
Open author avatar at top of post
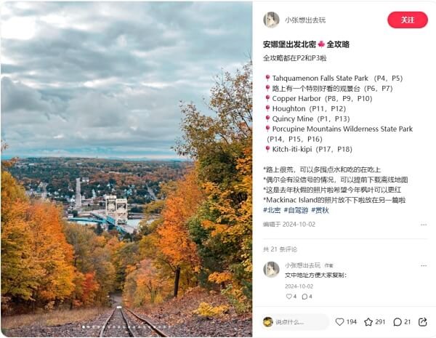click(x=271, y=20)
